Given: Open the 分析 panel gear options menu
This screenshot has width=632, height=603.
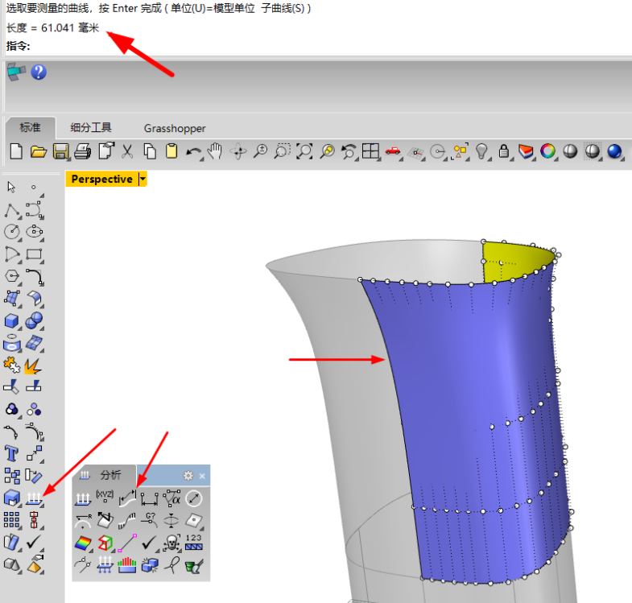Looking at the screenshot, I should pyautogui.click(x=188, y=476).
